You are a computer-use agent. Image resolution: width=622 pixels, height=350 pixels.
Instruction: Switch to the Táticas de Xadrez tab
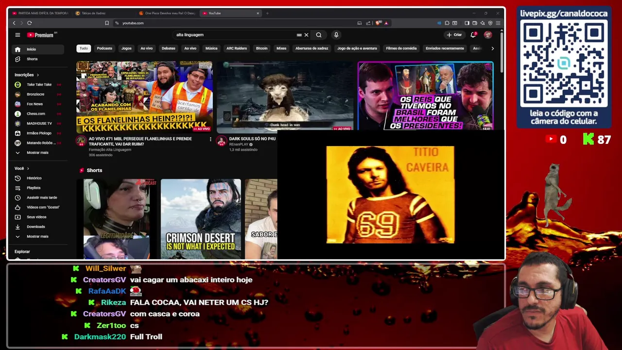[x=104, y=13]
